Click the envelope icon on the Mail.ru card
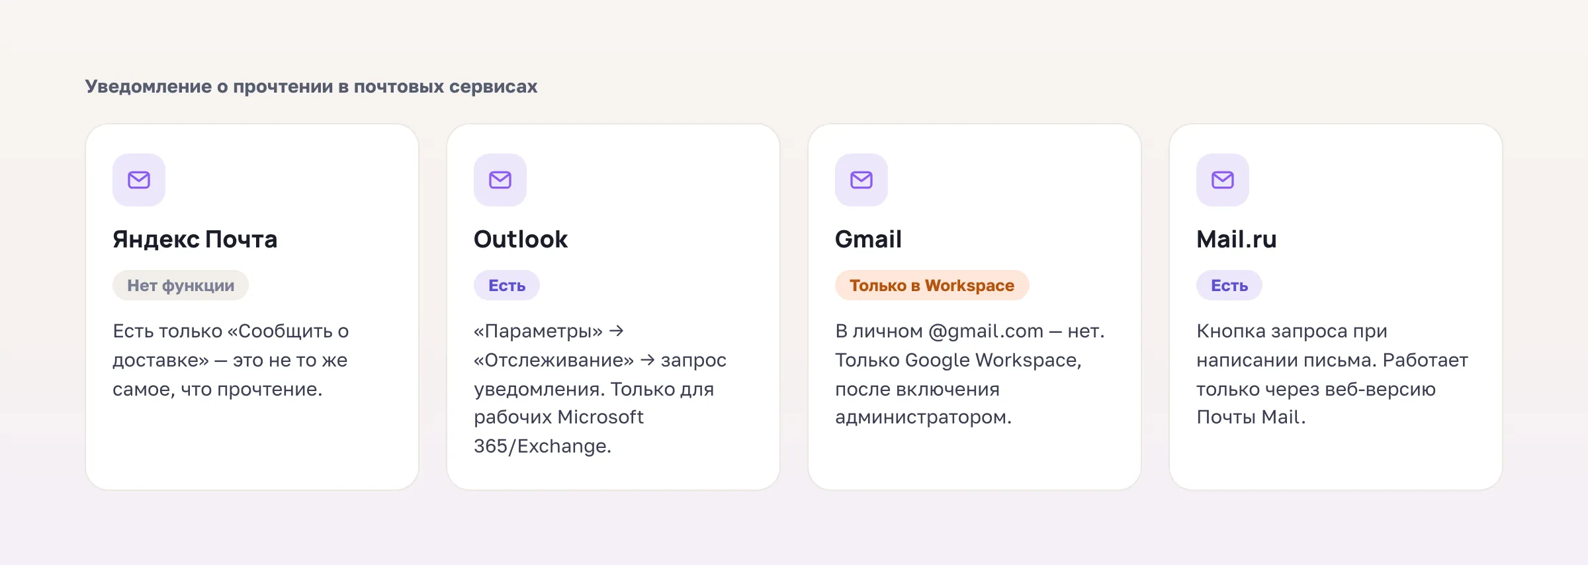This screenshot has width=1588, height=565. pos(1223,180)
